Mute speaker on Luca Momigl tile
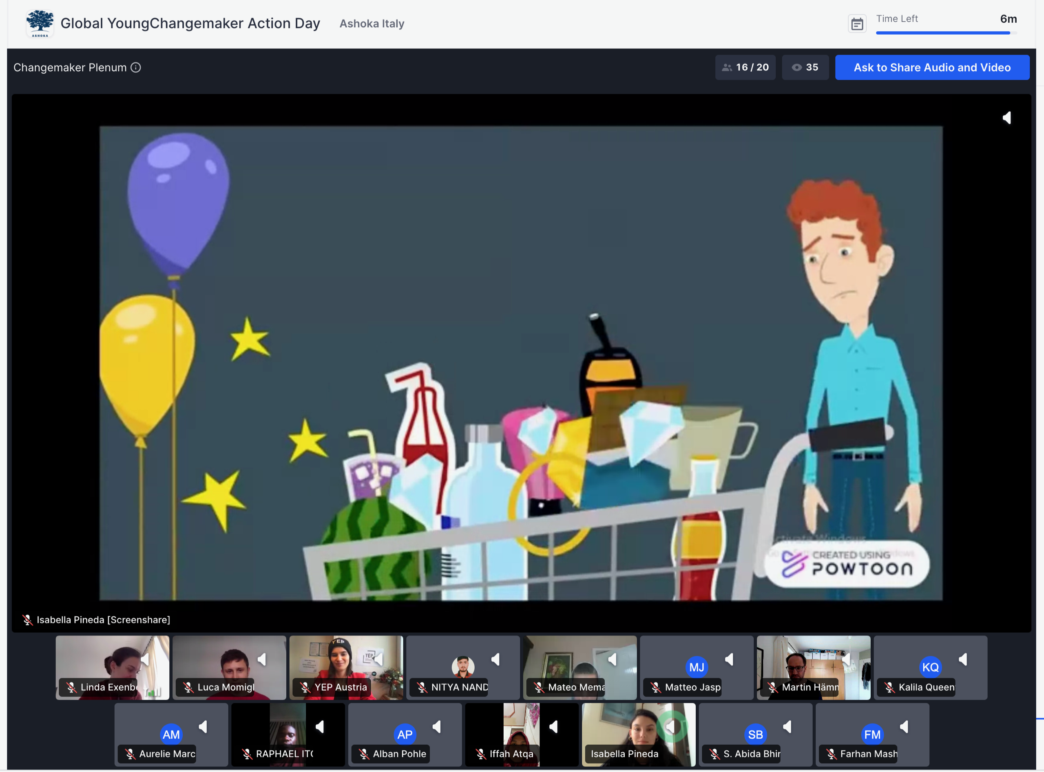The width and height of the screenshot is (1044, 772). tap(262, 660)
